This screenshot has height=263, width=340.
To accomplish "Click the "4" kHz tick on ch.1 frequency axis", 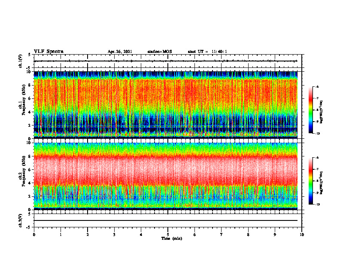I will pyautogui.click(x=30, y=112).
